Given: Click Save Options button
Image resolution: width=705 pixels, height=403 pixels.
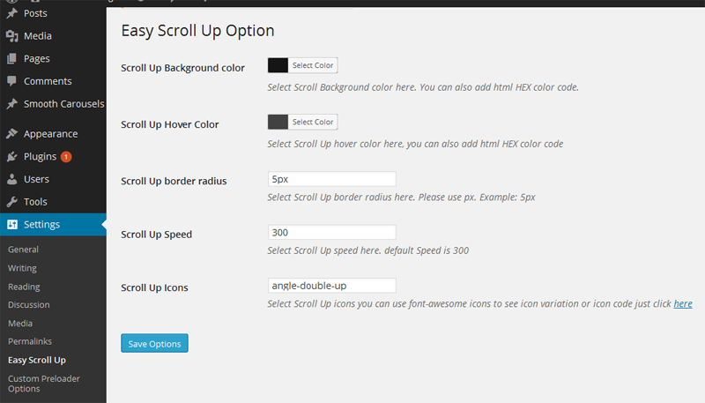Looking at the screenshot, I should click(155, 343).
